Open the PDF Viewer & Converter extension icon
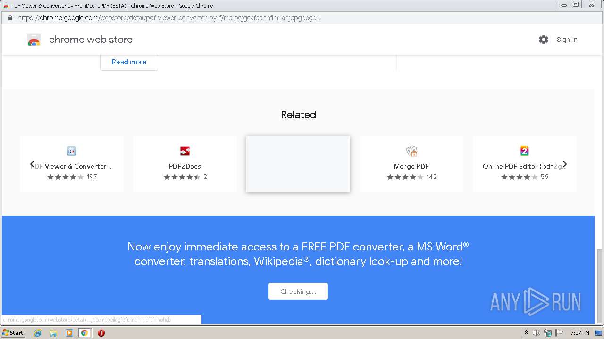Screen dimensions: 604x339 72,151
